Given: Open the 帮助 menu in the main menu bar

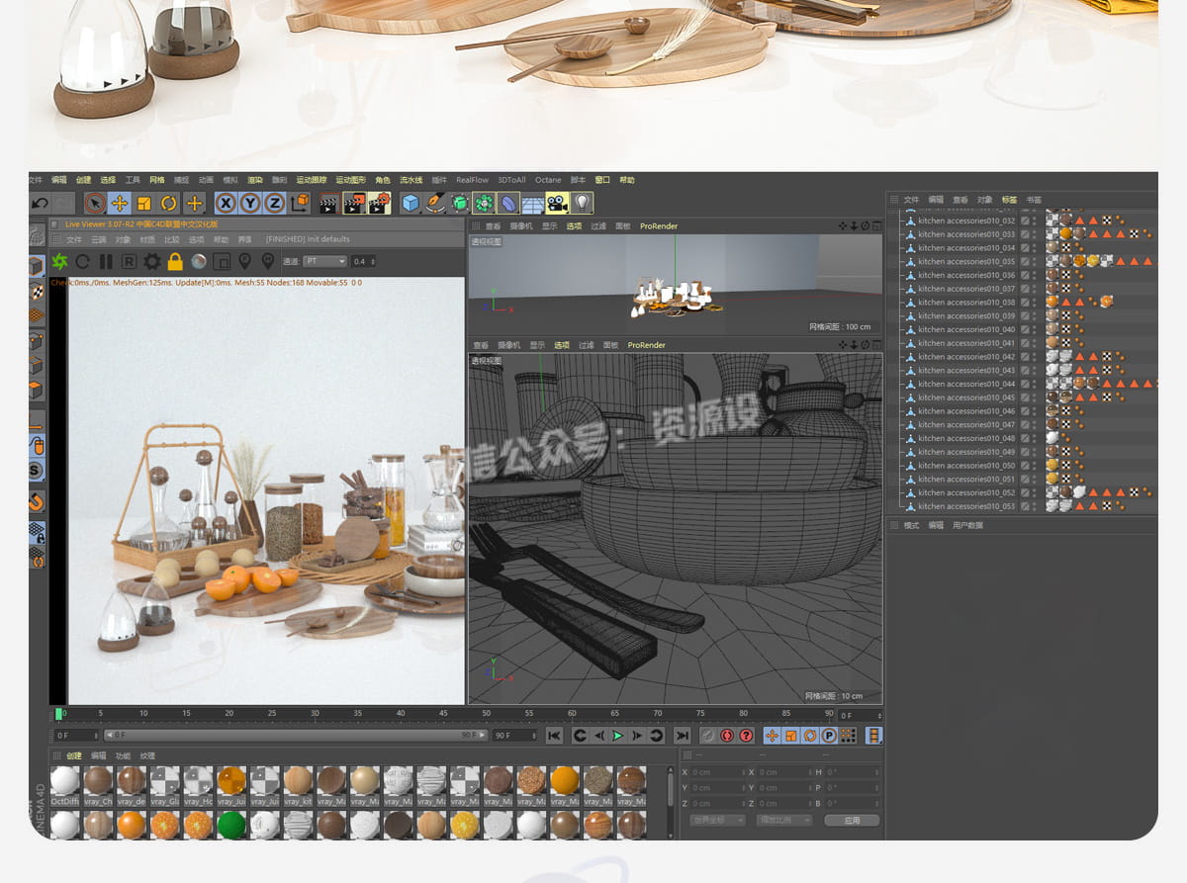Looking at the screenshot, I should coord(627,180).
